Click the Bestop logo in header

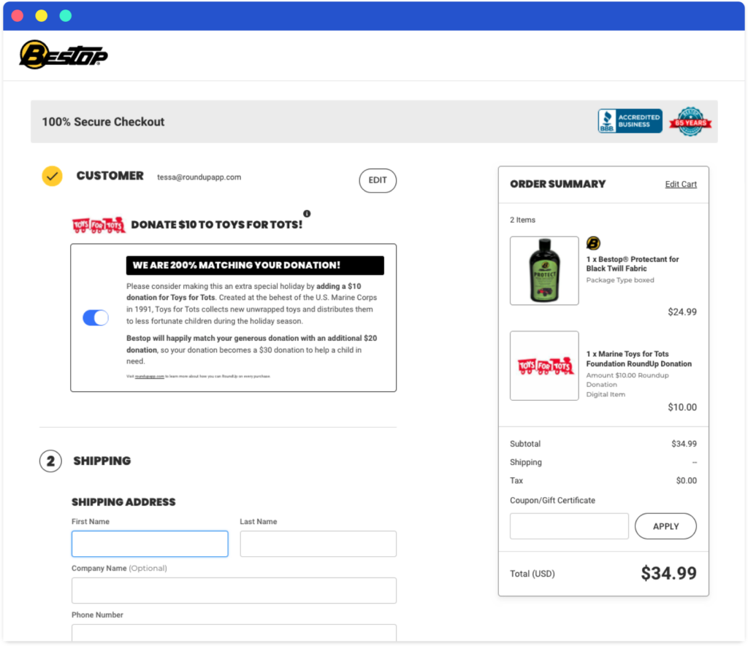[x=64, y=55]
